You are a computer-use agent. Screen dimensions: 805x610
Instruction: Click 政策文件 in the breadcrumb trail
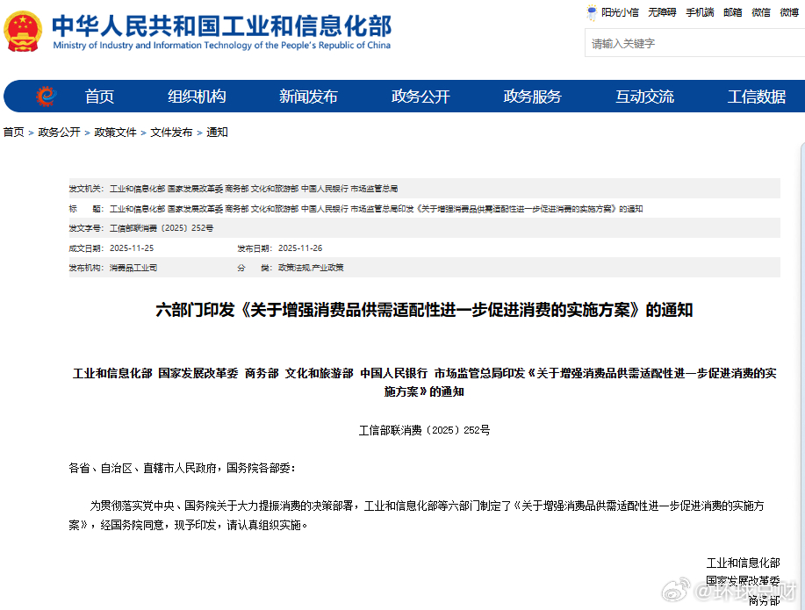coord(114,133)
